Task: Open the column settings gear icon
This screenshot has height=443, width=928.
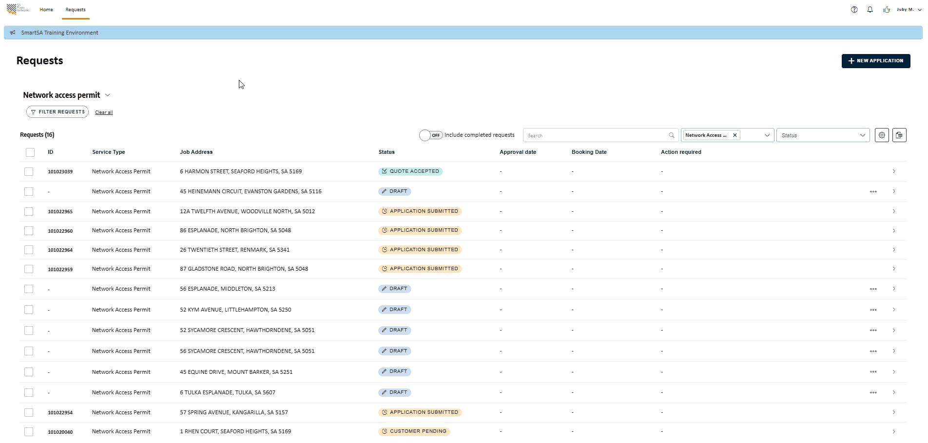Action: click(882, 135)
